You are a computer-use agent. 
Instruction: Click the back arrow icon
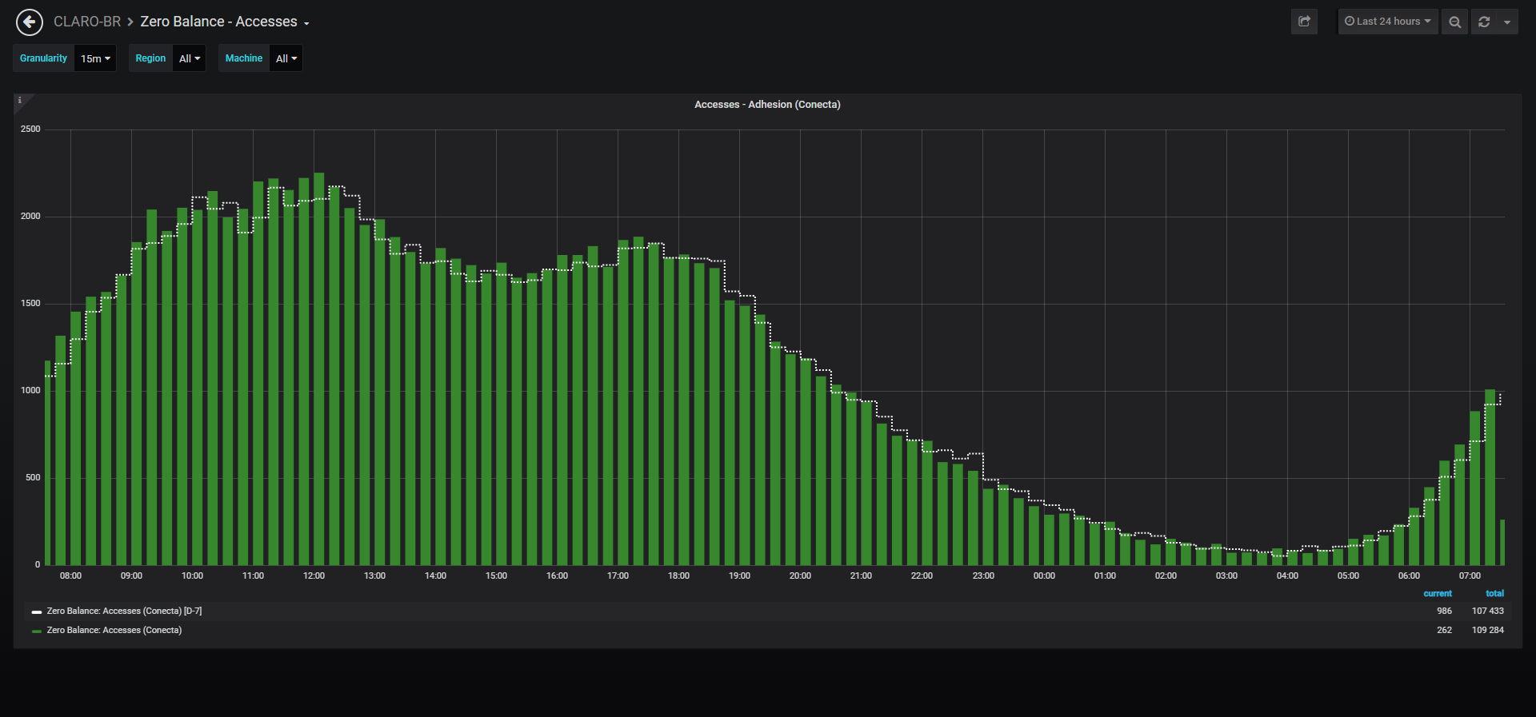coord(30,22)
